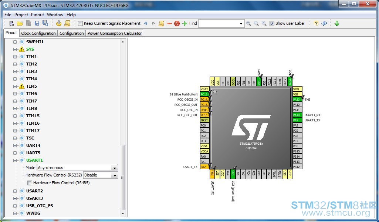Screen dimensions: 379x222
Task: Click the blue information bubble icon
Action: [324, 23]
